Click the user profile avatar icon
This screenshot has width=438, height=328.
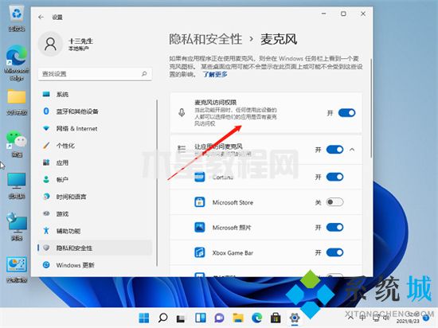click(50, 44)
